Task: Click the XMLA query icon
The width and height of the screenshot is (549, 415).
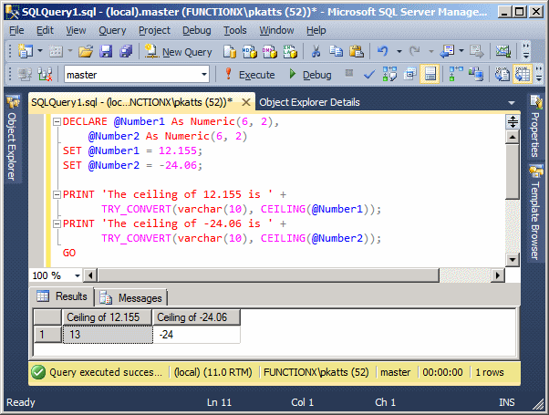Action: 290,51
